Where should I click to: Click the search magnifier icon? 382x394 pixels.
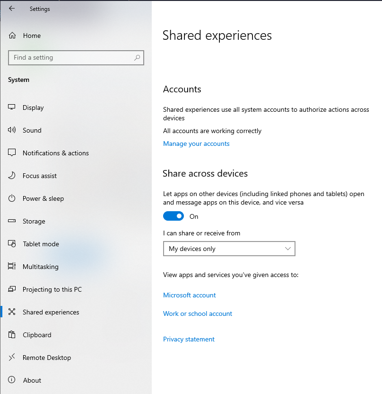[137, 58]
